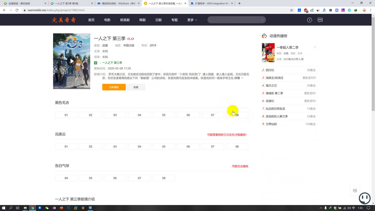
Task: Select episode 08 under 黑色毛衣
Action: click(237, 115)
